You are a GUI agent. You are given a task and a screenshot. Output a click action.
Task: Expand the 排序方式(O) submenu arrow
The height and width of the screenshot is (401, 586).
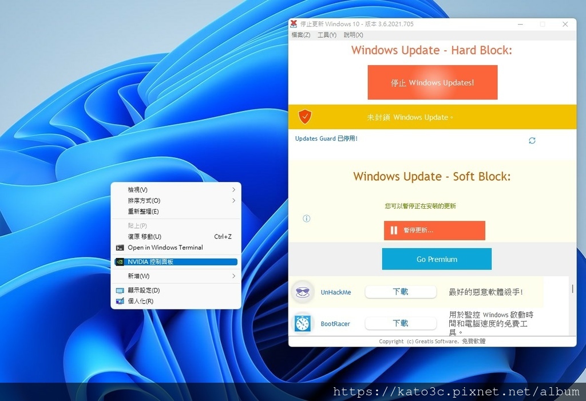(233, 200)
